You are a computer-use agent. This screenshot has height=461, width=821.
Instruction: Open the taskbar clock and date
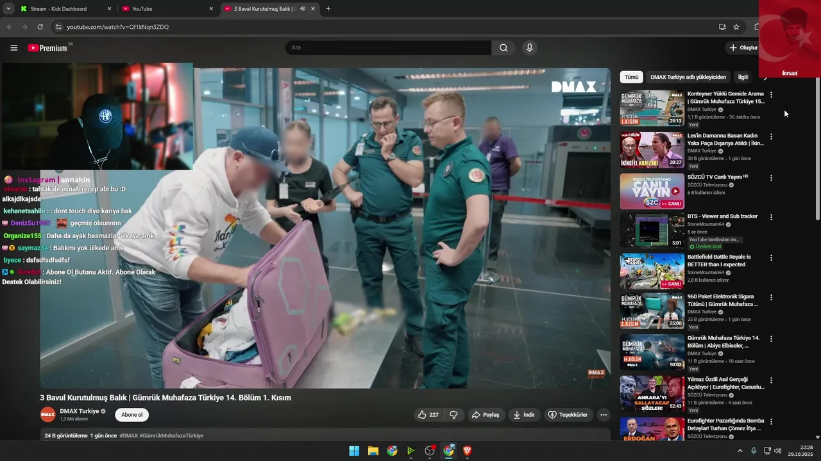click(800, 451)
